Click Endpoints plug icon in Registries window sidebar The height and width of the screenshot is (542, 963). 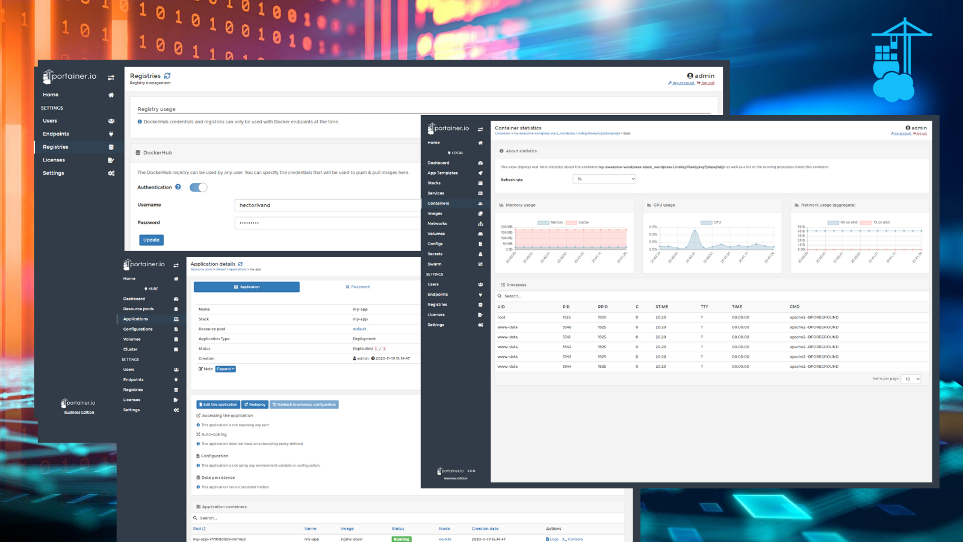pos(111,134)
